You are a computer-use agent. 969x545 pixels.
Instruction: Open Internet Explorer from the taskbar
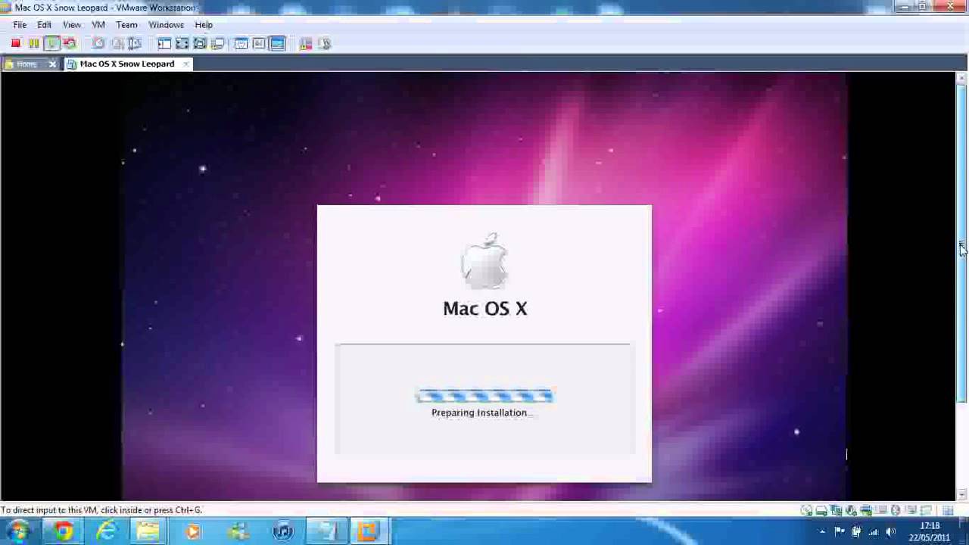tap(107, 531)
